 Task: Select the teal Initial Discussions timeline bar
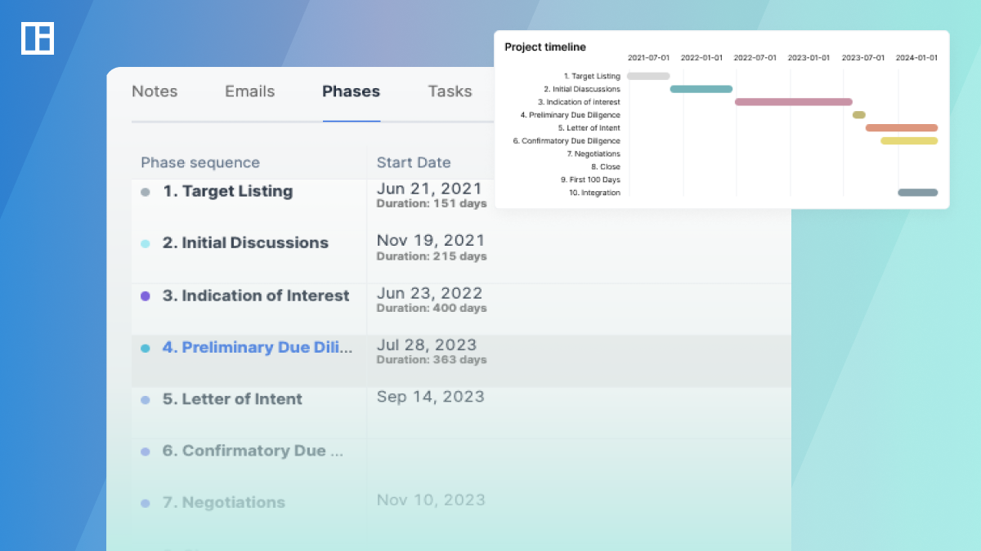(701, 89)
